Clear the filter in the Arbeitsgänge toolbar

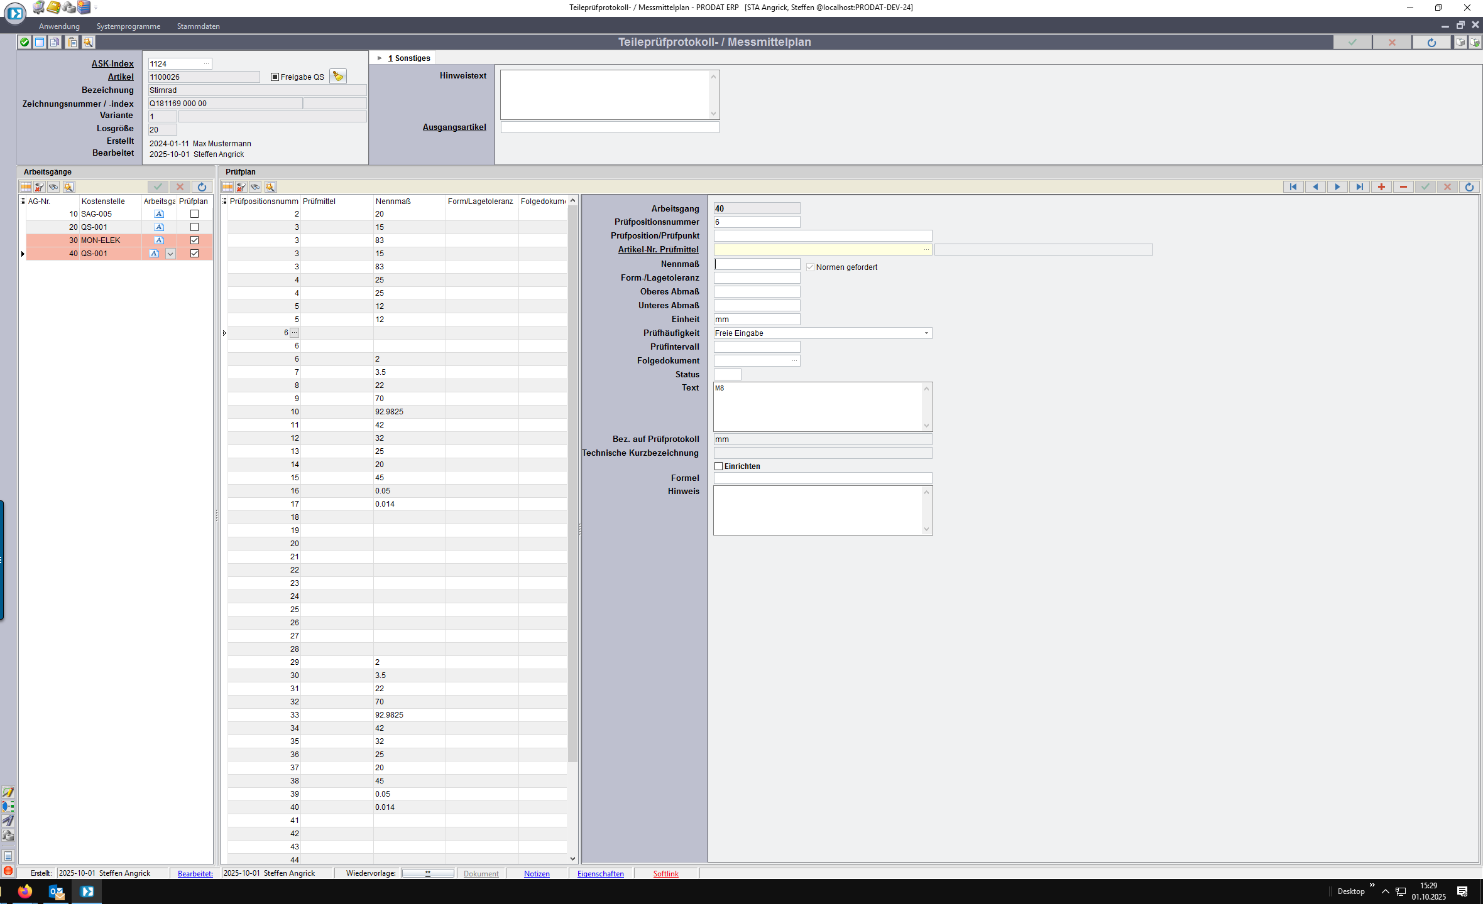pyautogui.click(x=40, y=187)
